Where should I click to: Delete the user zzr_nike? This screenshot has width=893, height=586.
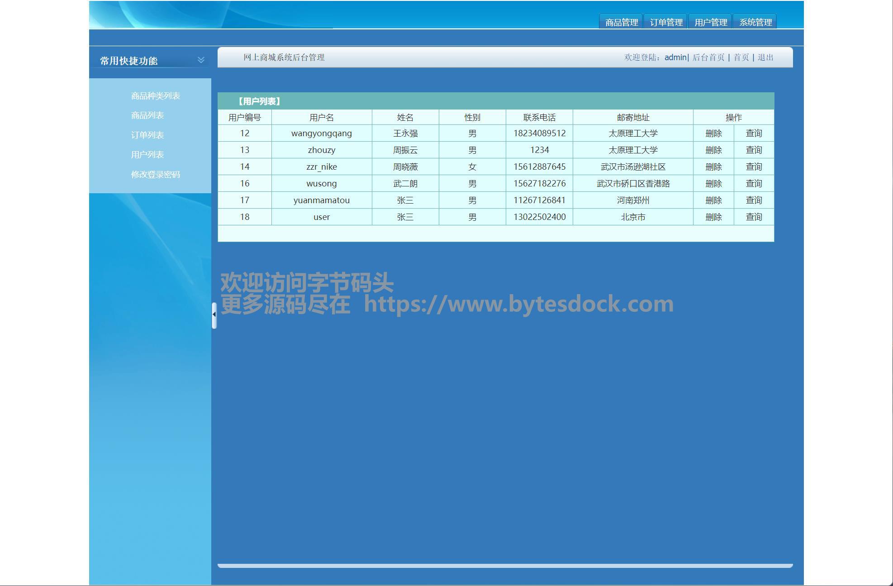[713, 167]
